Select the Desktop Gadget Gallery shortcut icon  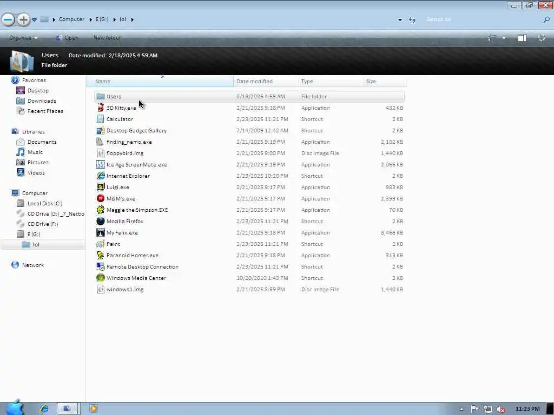point(101,130)
